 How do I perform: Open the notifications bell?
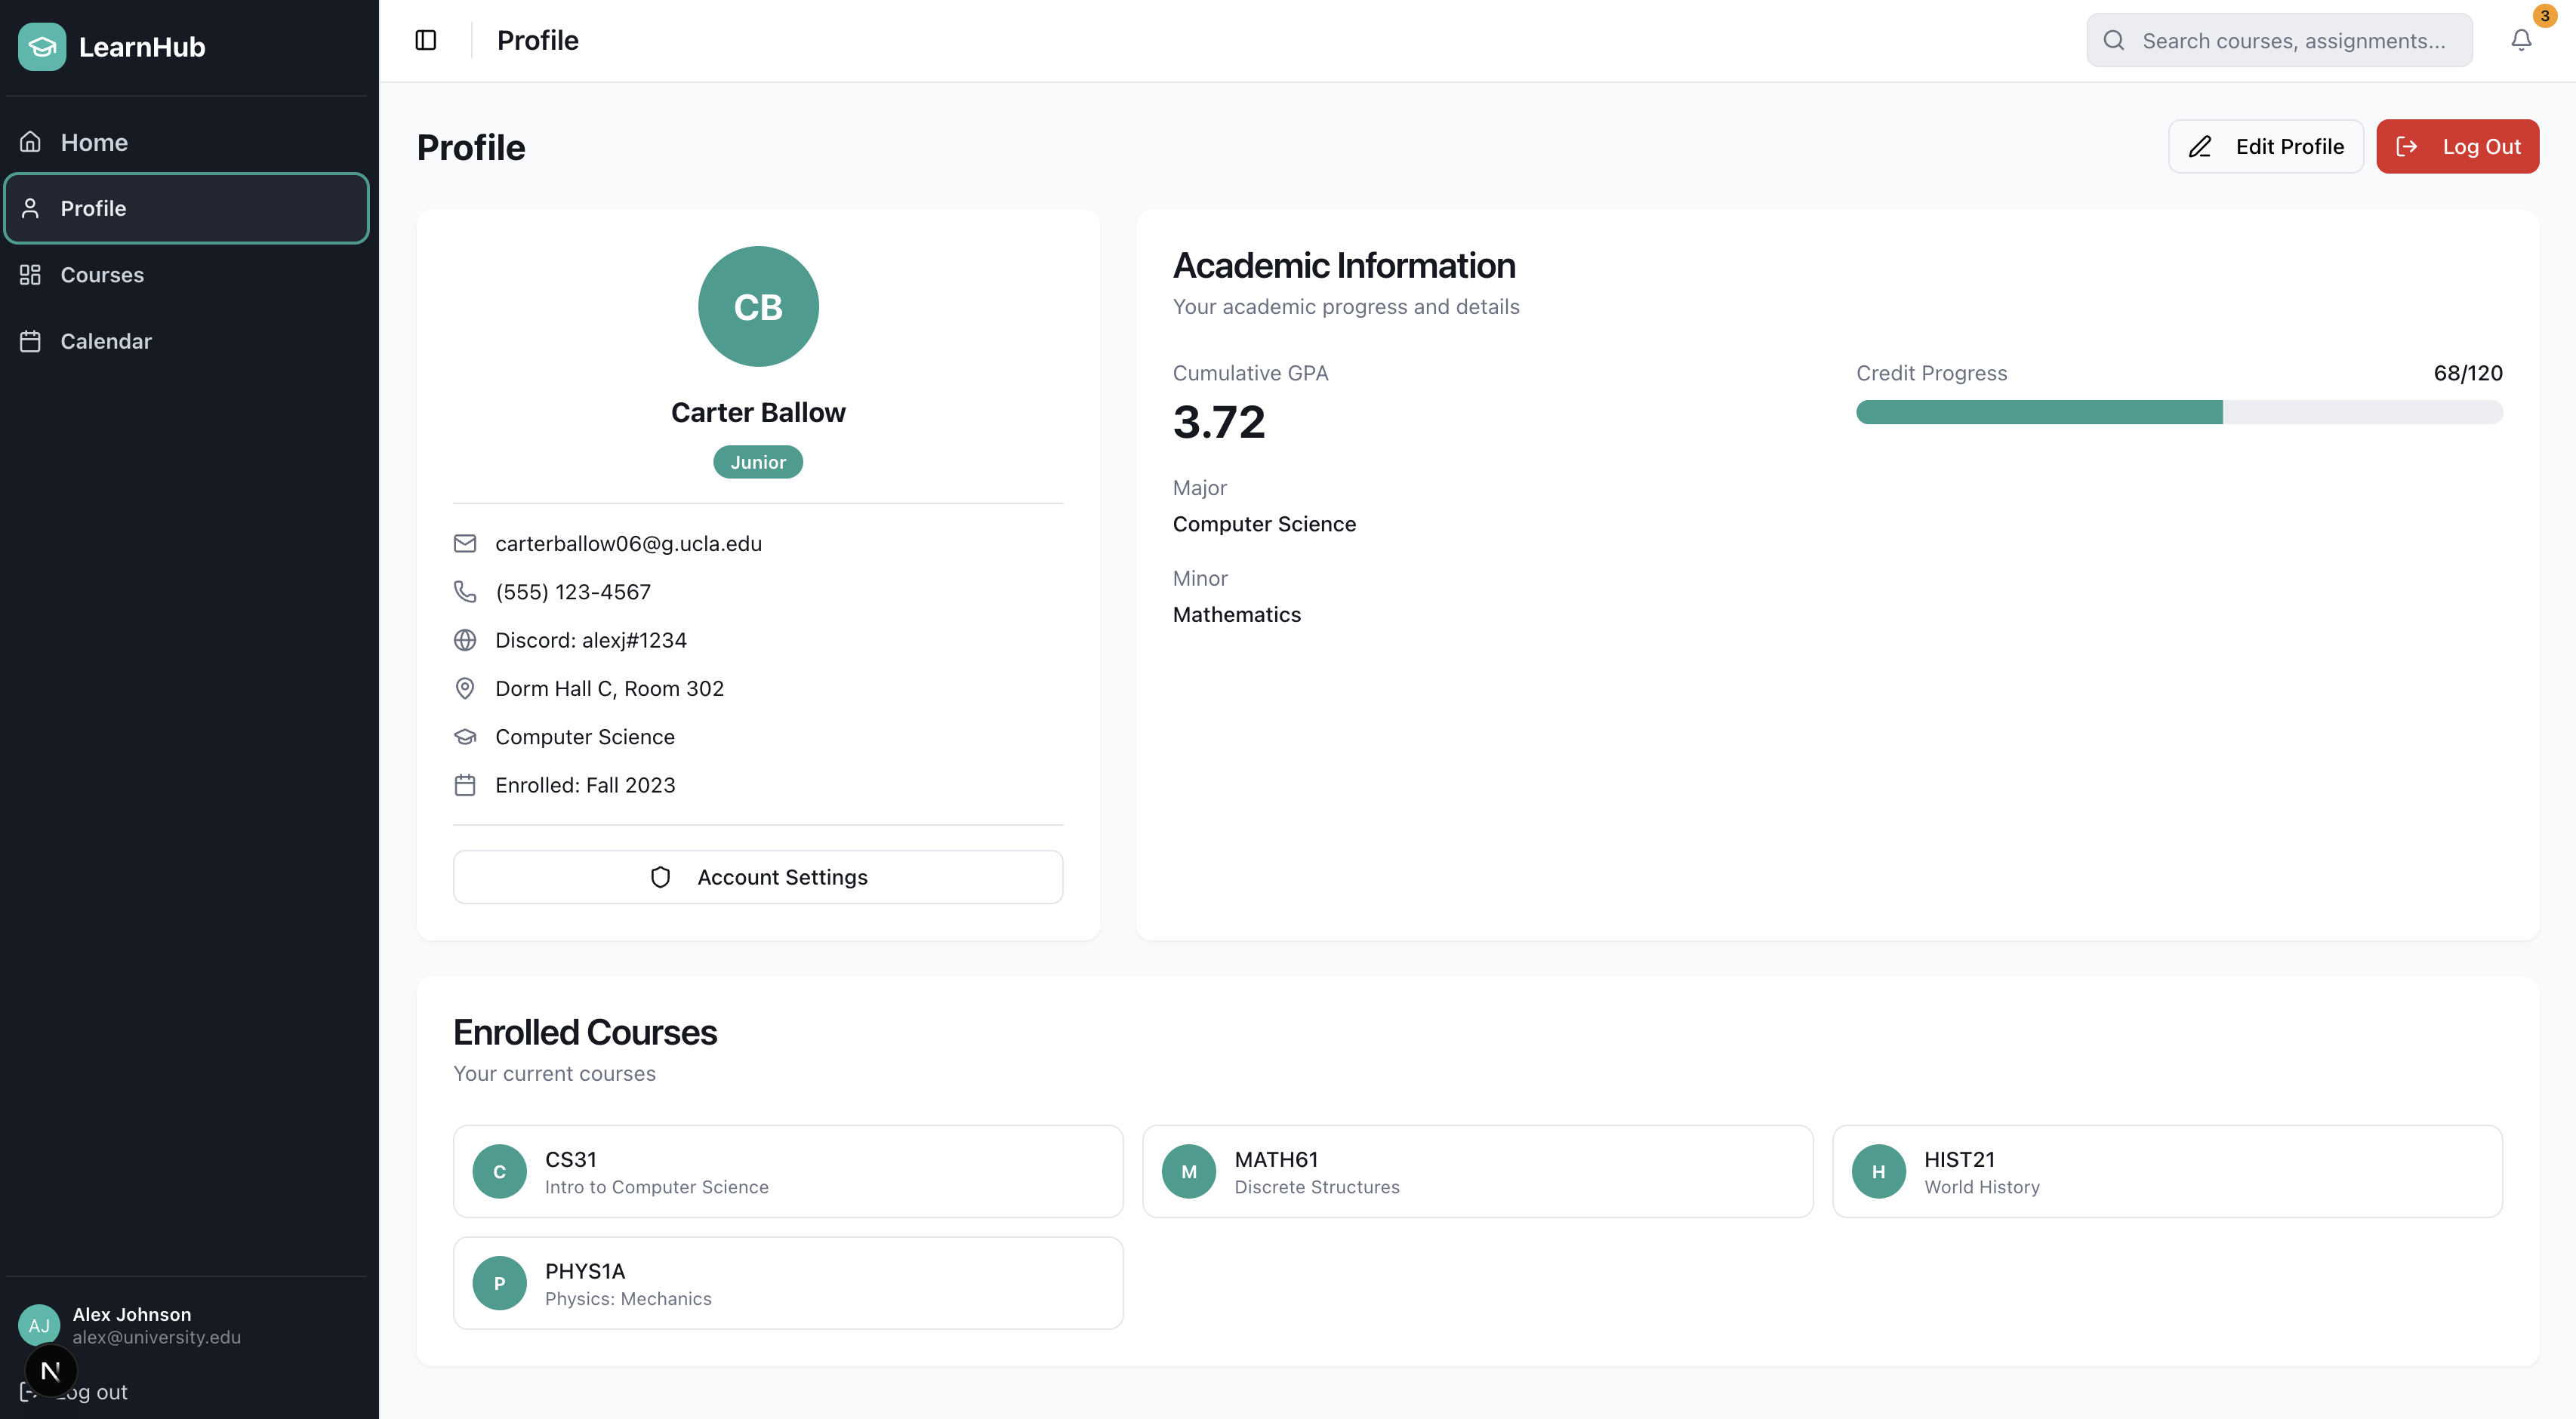tap(2520, 40)
